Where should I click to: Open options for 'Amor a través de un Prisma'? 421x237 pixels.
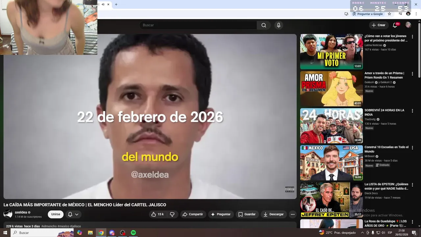(412, 74)
